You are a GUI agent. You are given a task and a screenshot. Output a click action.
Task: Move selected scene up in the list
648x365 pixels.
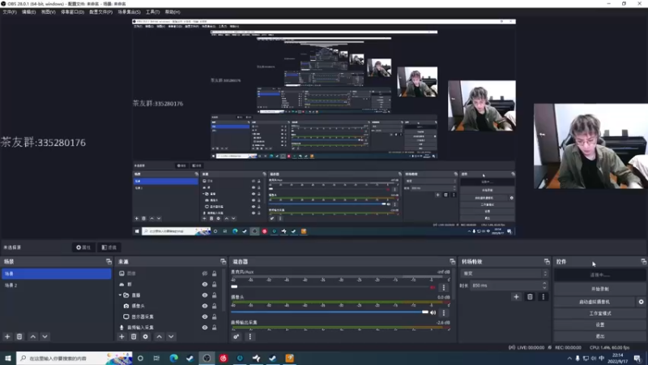point(33,337)
